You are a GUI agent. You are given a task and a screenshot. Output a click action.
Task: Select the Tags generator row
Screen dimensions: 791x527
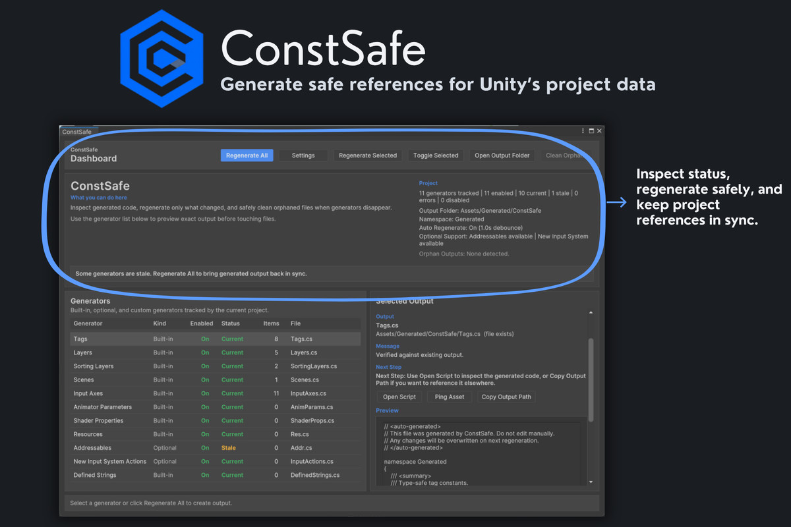click(x=216, y=339)
